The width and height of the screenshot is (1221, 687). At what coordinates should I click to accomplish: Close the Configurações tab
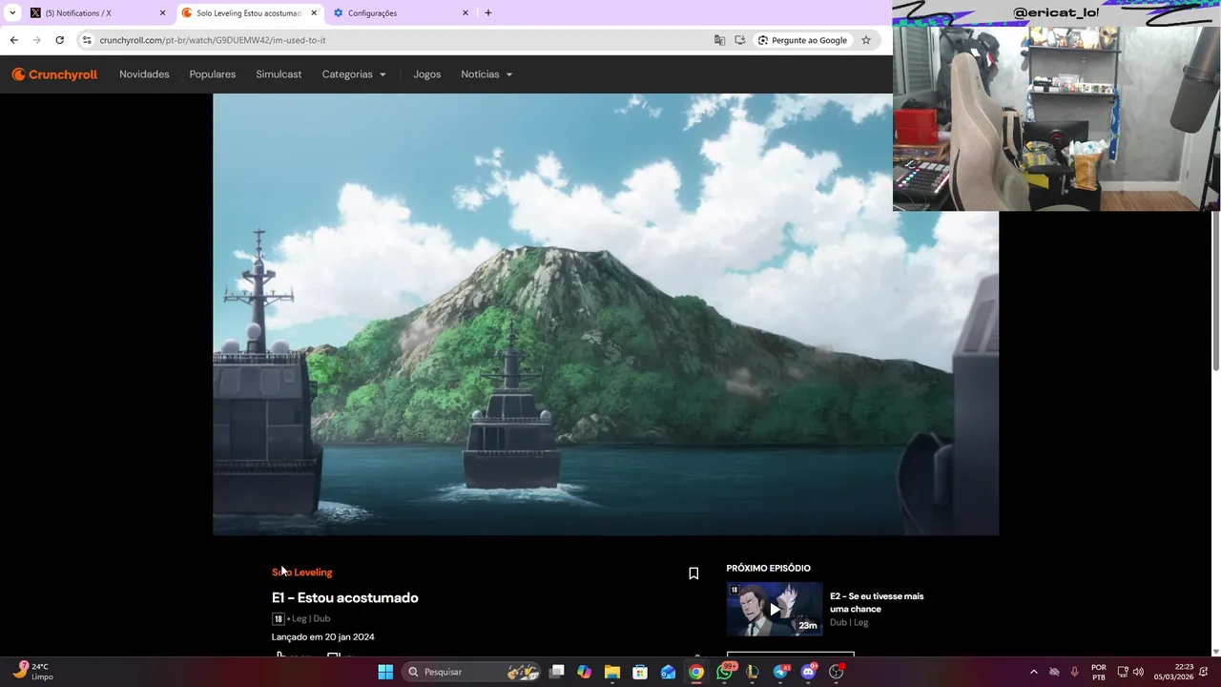coord(466,13)
